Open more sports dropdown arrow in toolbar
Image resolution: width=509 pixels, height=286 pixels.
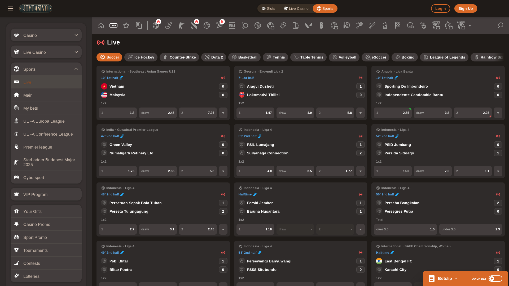[x=470, y=26]
